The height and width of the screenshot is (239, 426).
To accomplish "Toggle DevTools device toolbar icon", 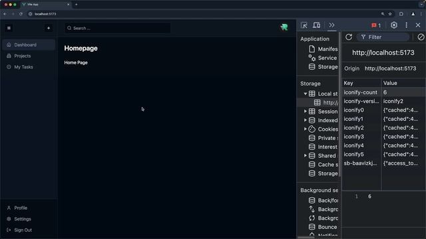I will (x=317, y=25).
